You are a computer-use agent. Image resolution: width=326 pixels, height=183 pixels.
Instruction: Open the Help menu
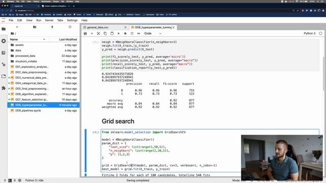(x=84, y=20)
